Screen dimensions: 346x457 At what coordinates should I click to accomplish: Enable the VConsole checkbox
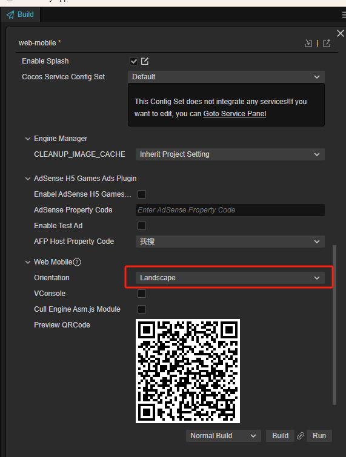pyautogui.click(x=142, y=294)
